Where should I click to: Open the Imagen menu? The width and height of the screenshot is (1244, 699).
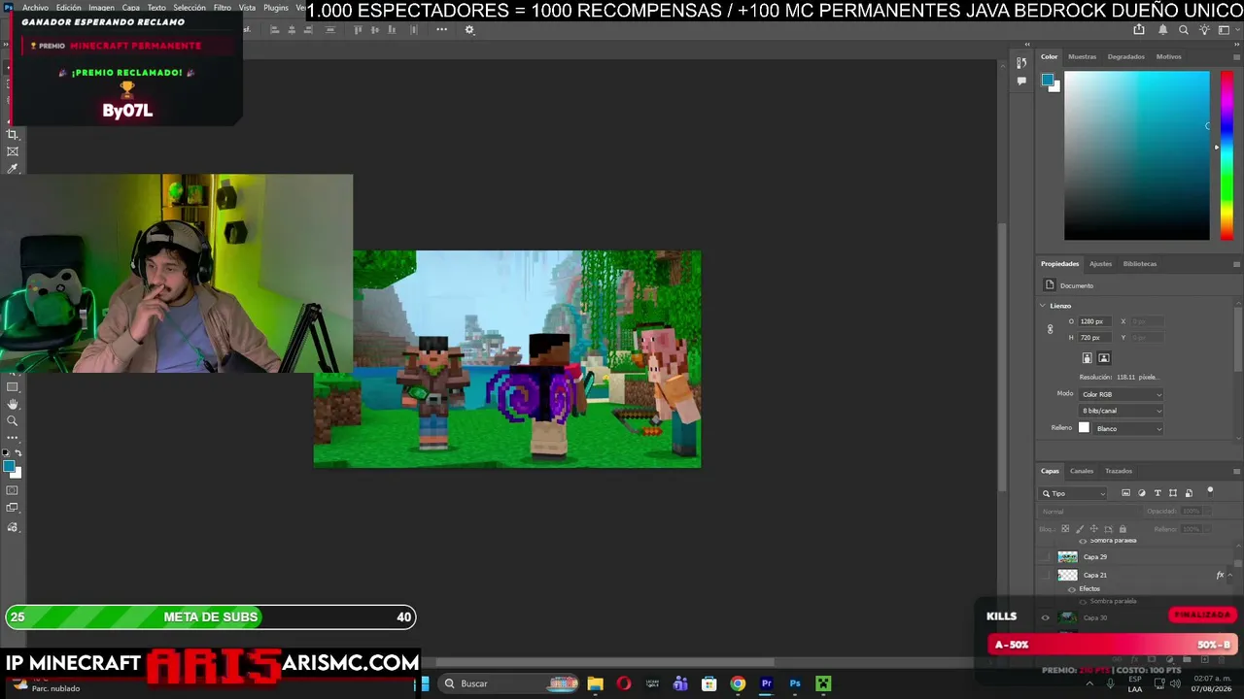coord(101,8)
